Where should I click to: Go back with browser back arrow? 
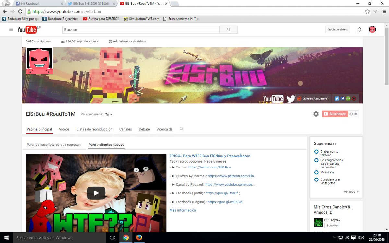tap(5, 11)
